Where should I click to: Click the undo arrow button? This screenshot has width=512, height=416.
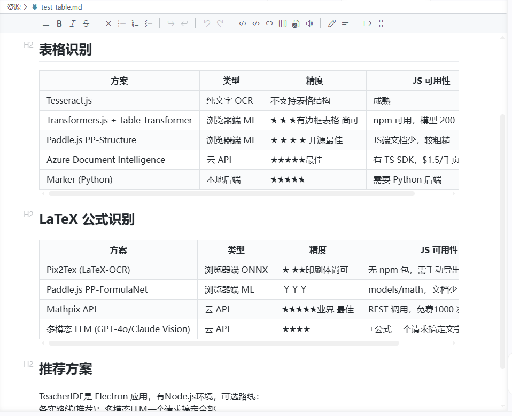tap(207, 23)
